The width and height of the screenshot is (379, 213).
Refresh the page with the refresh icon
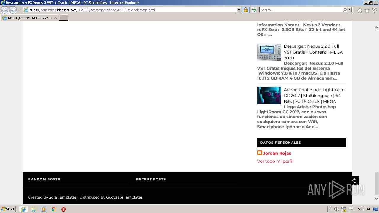(254, 10)
